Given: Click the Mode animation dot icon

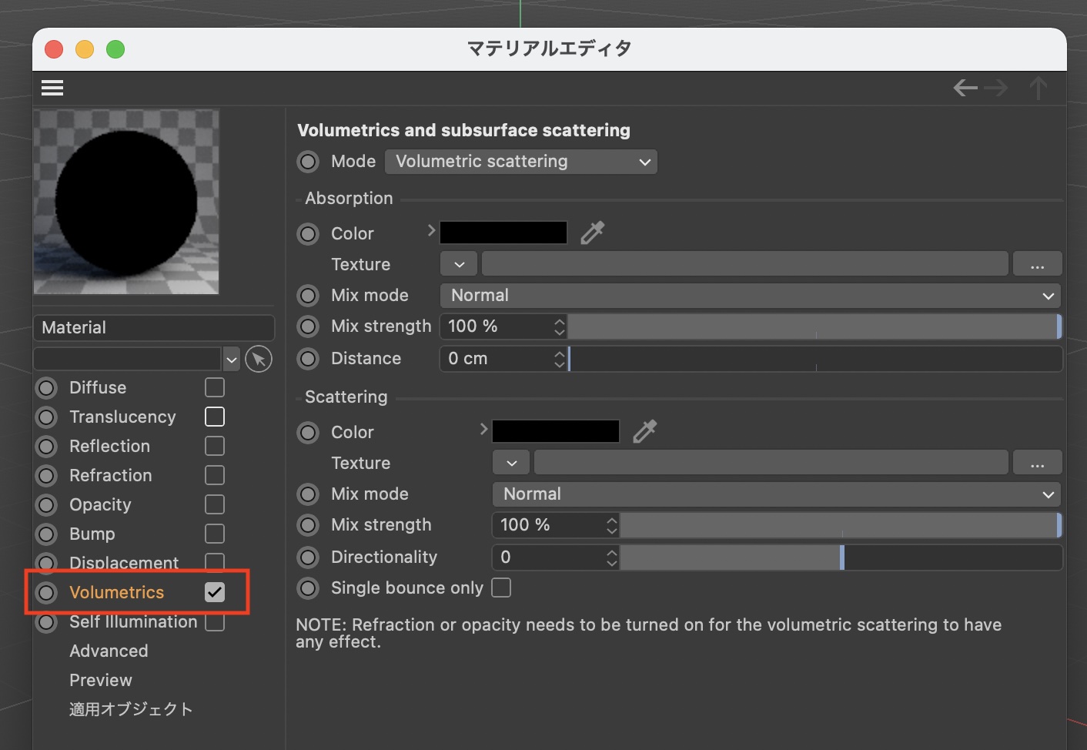Looking at the screenshot, I should [308, 162].
